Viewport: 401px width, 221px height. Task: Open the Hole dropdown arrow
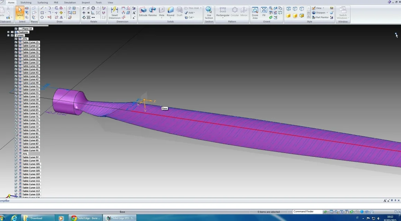(162, 18)
